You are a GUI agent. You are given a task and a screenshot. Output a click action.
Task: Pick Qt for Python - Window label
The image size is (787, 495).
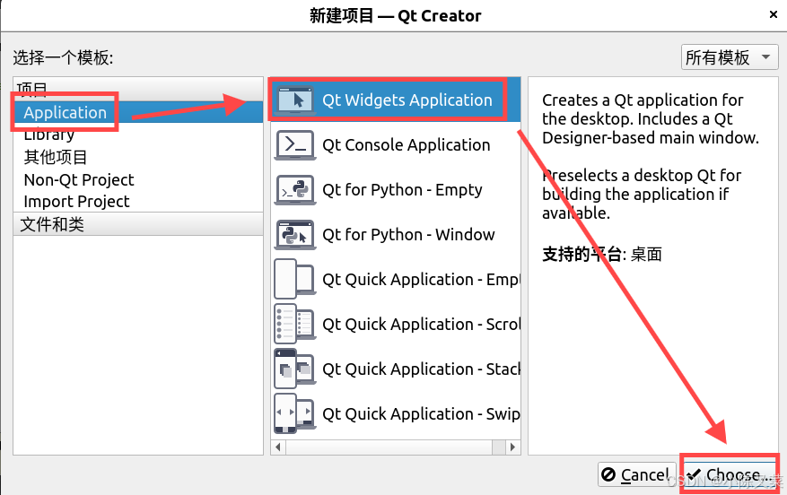pos(408,234)
